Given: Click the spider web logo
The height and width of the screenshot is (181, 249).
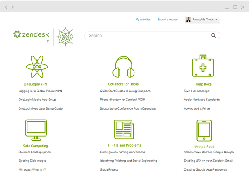Looking at the screenshot, I should (x=65, y=37).
